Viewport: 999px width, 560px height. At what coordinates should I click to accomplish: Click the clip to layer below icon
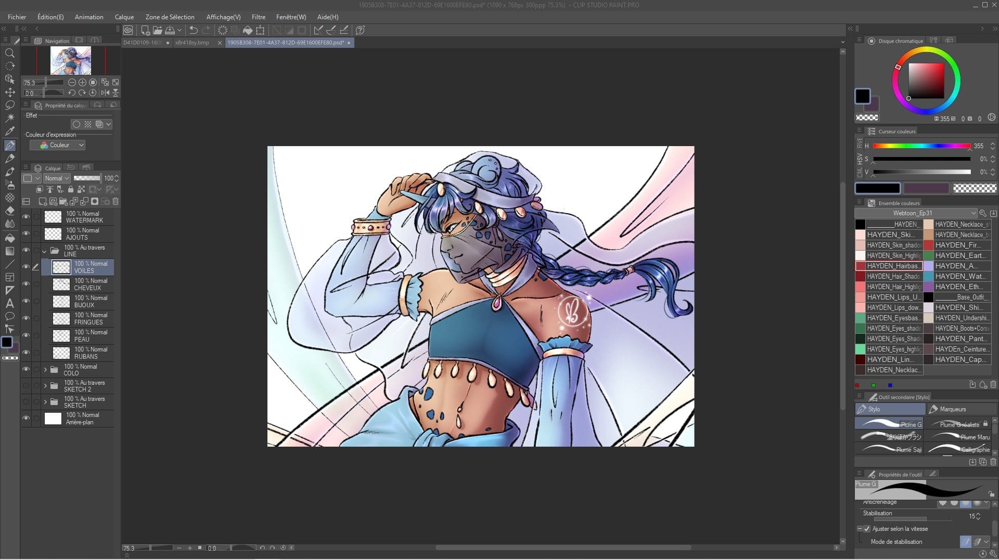40,190
